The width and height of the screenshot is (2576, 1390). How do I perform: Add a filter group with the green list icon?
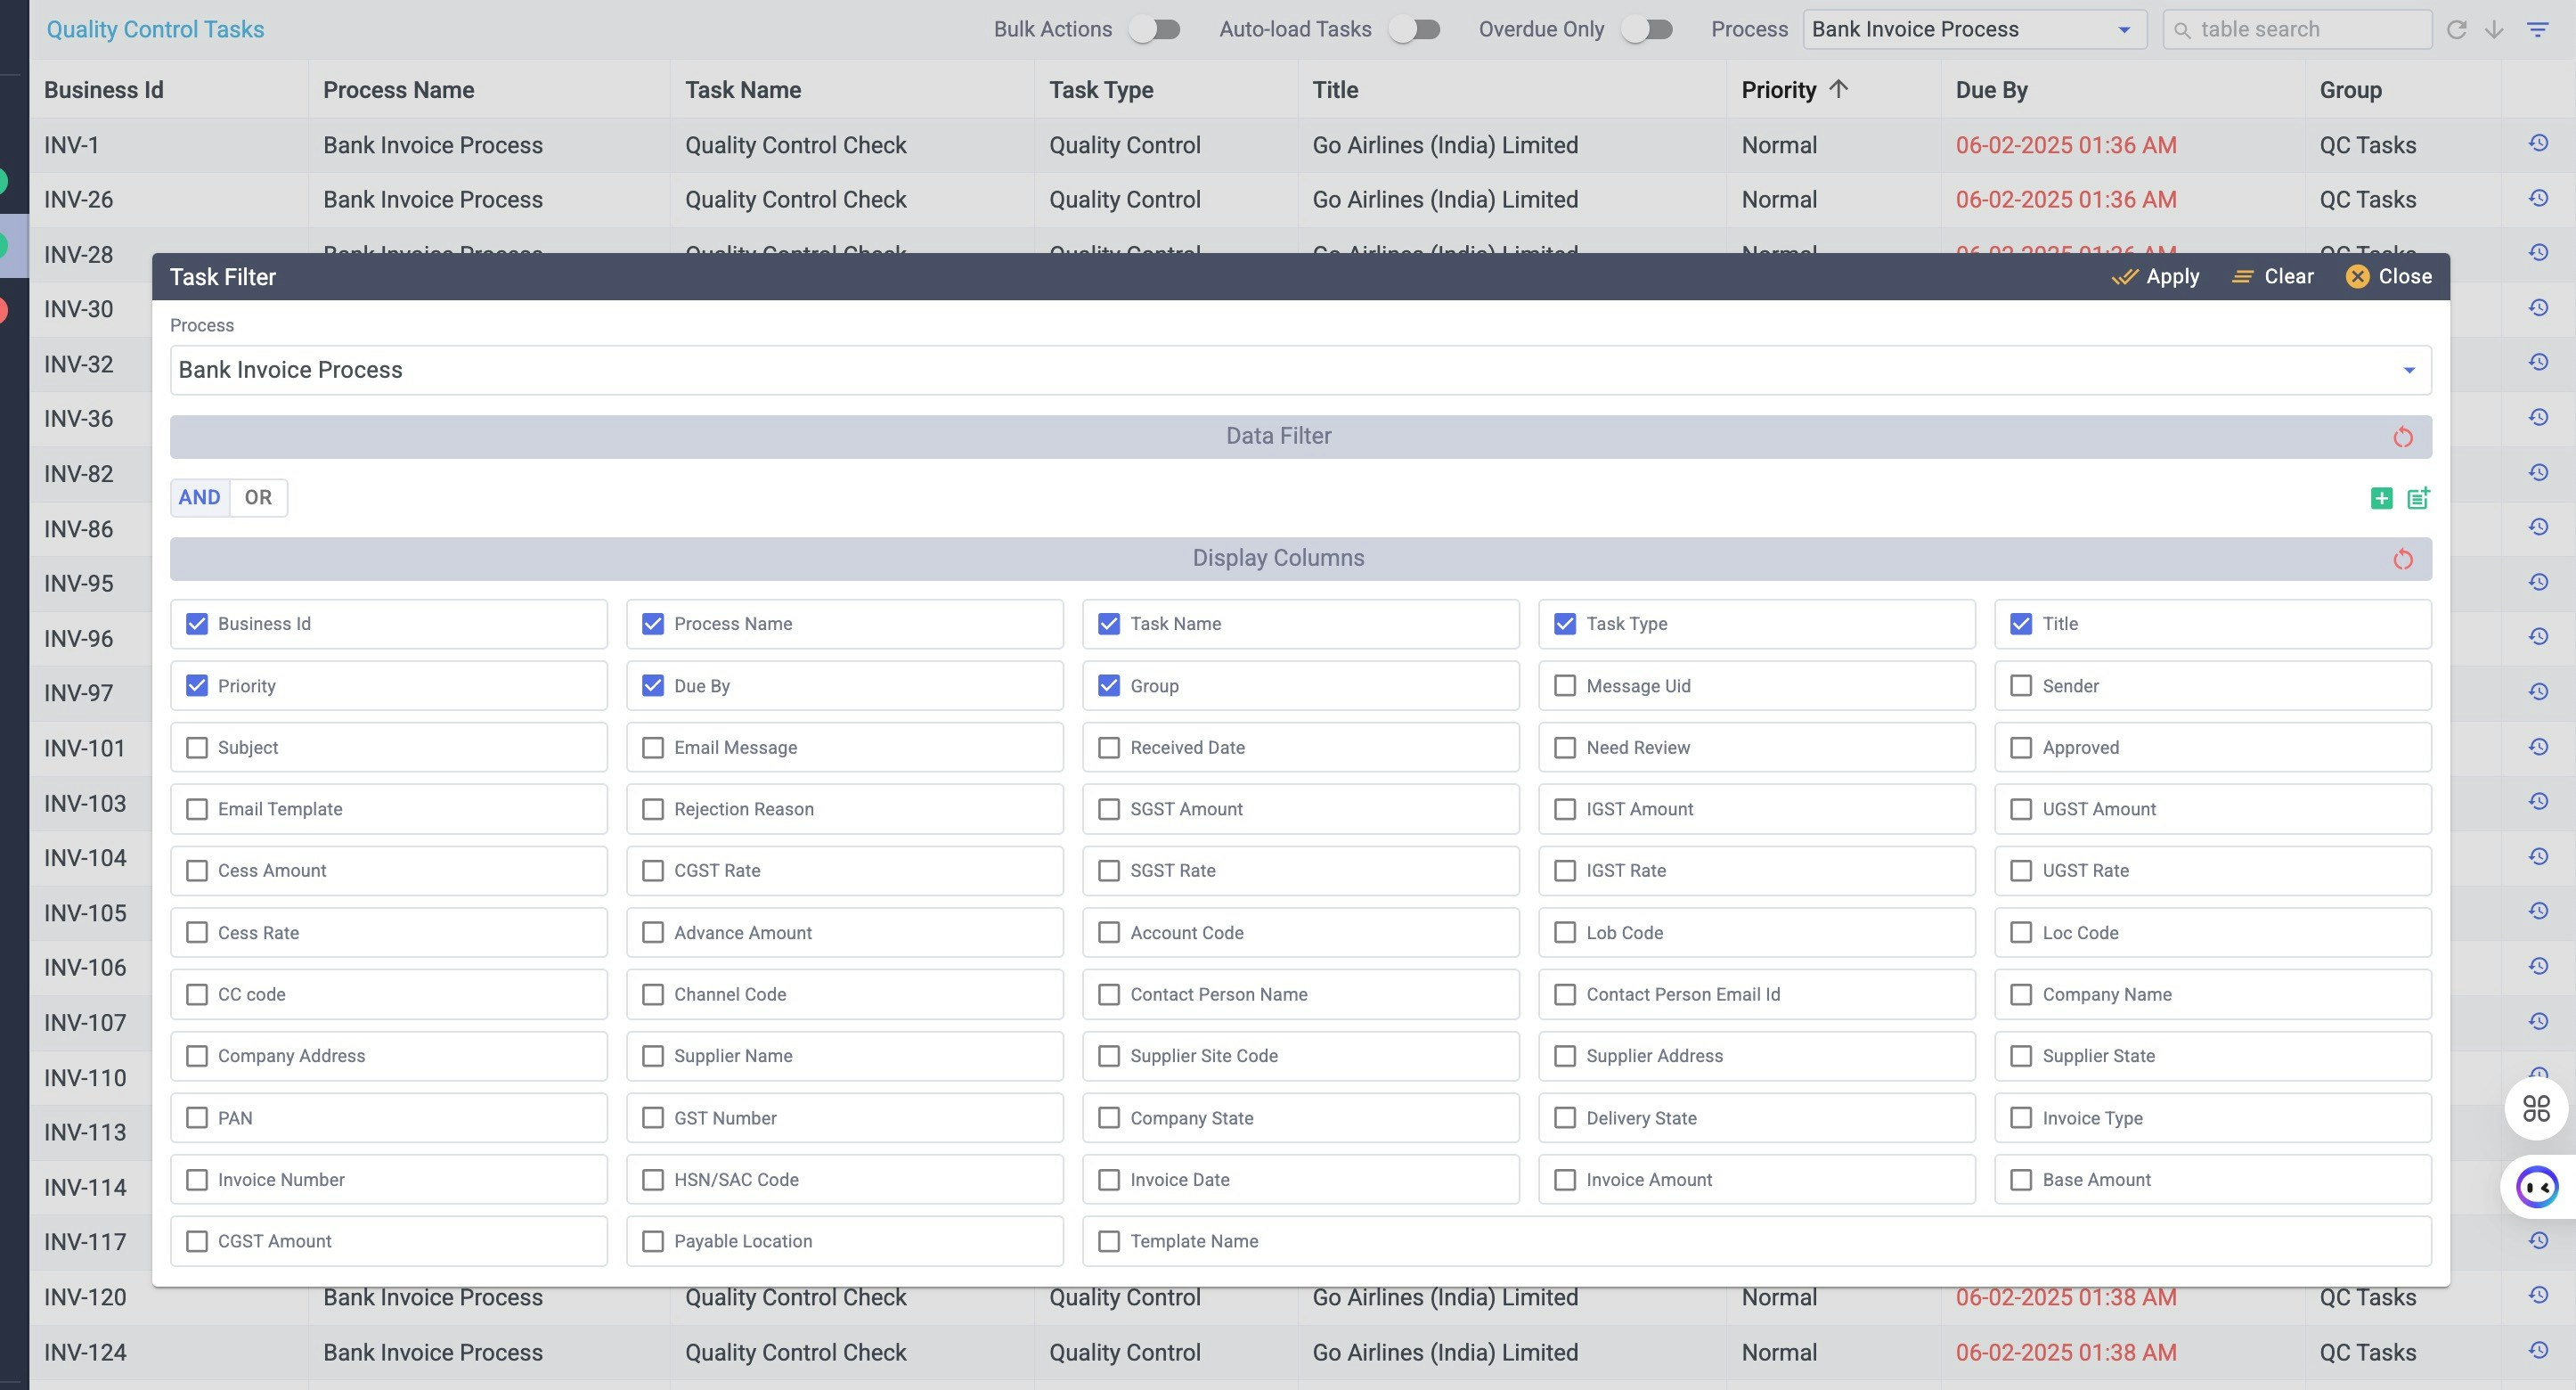pos(2418,498)
